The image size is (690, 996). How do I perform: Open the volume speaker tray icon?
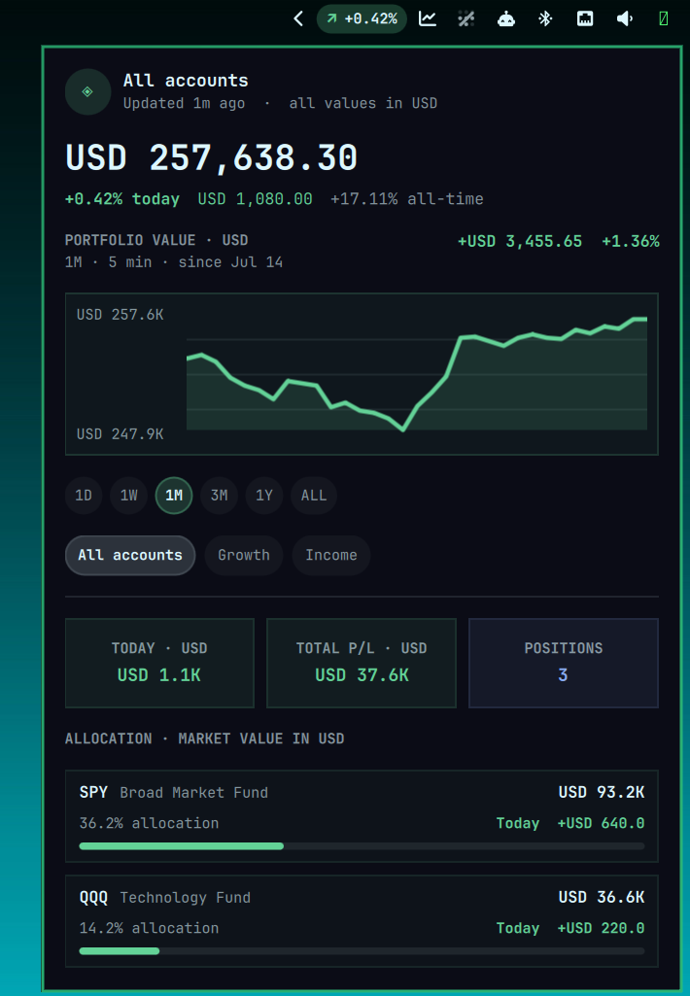click(x=625, y=18)
